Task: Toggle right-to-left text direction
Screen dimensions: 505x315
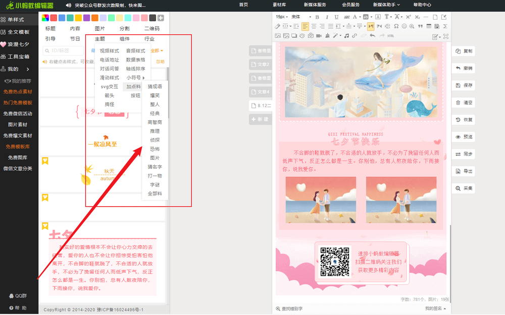Action: point(379,26)
